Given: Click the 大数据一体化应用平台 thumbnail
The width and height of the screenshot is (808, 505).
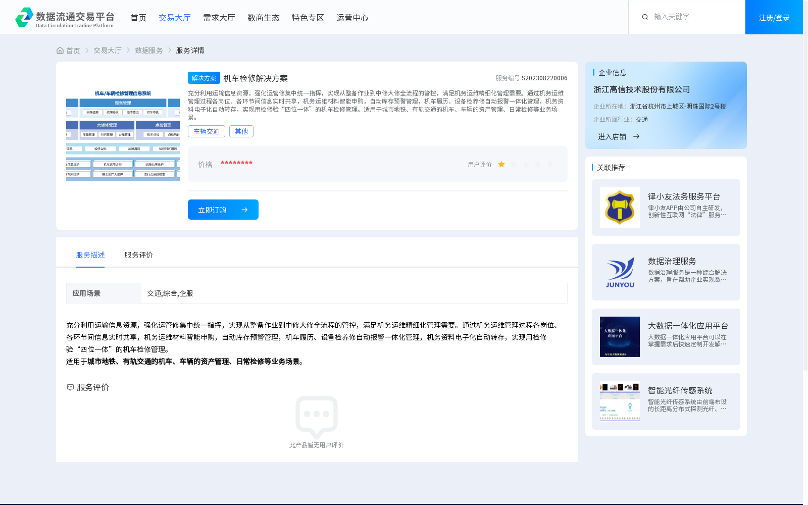Looking at the screenshot, I should 620,337.
